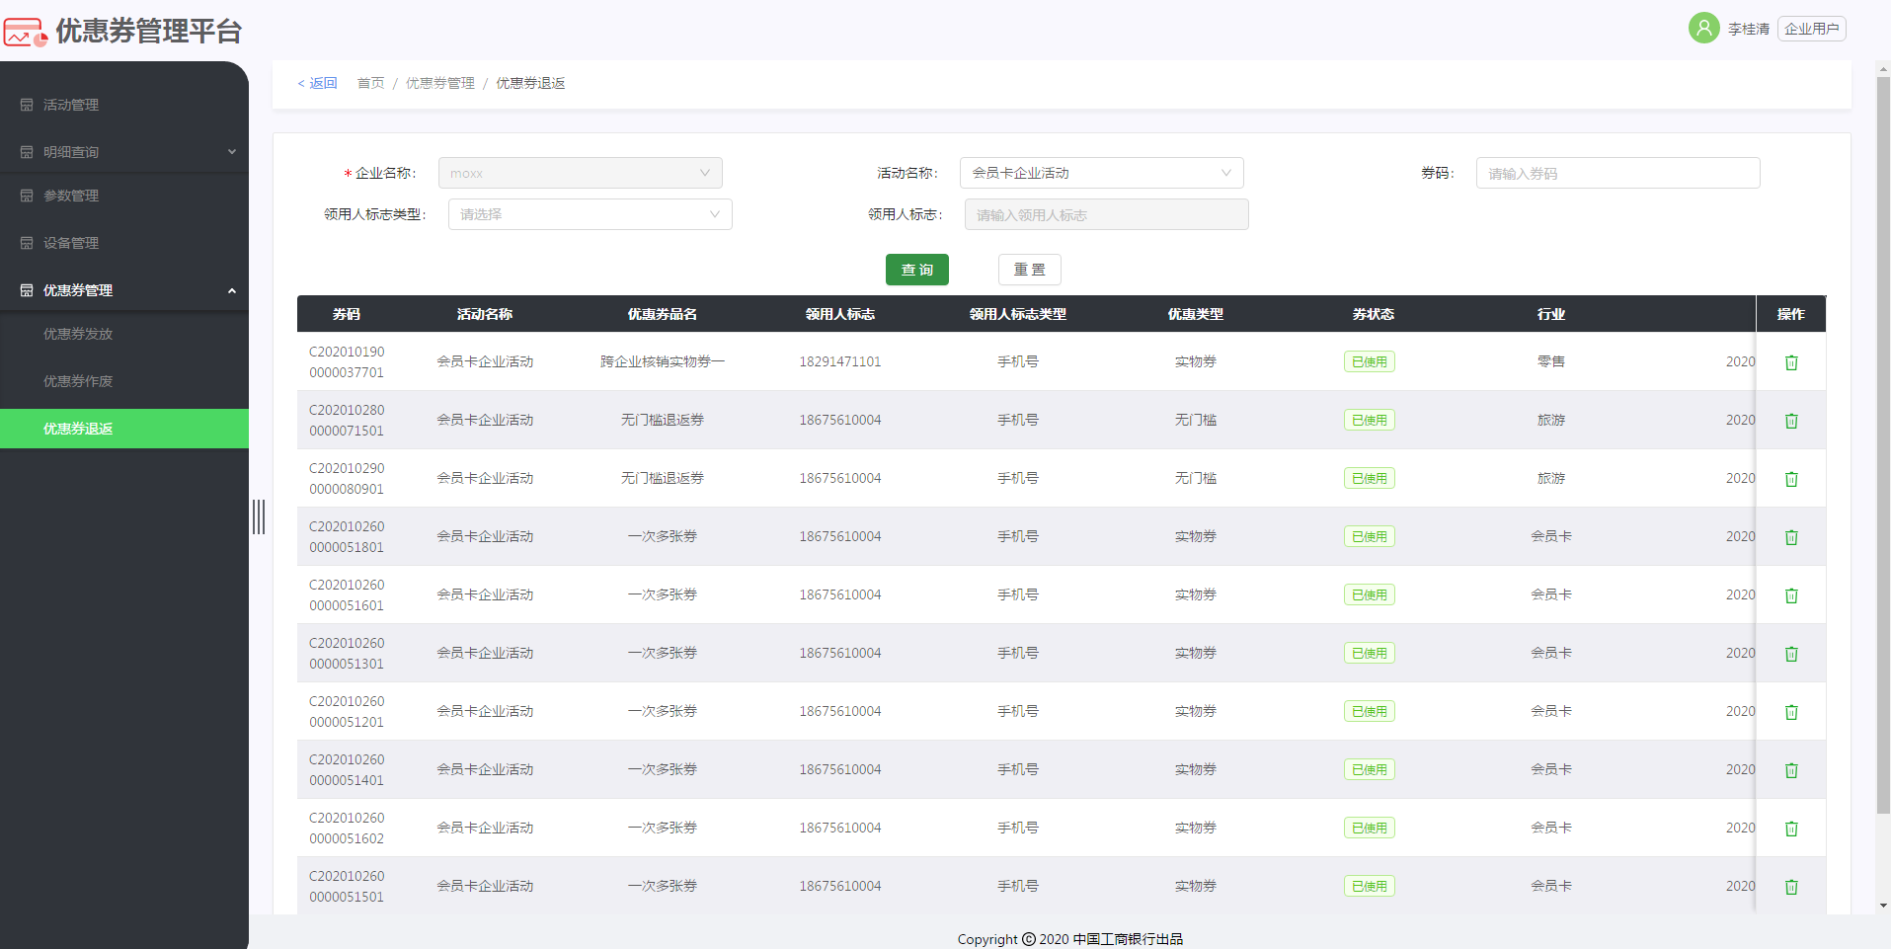
Task: Click the sidebar collapse handle
Action: [259, 516]
